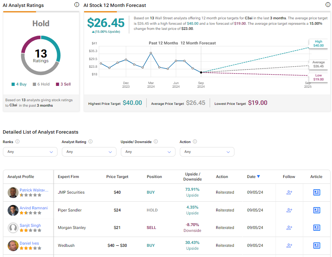Click the gray 6 Hold legend swatch
The width and height of the screenshot is (332, 257).
pyautogui.click(x=34, y=84)
